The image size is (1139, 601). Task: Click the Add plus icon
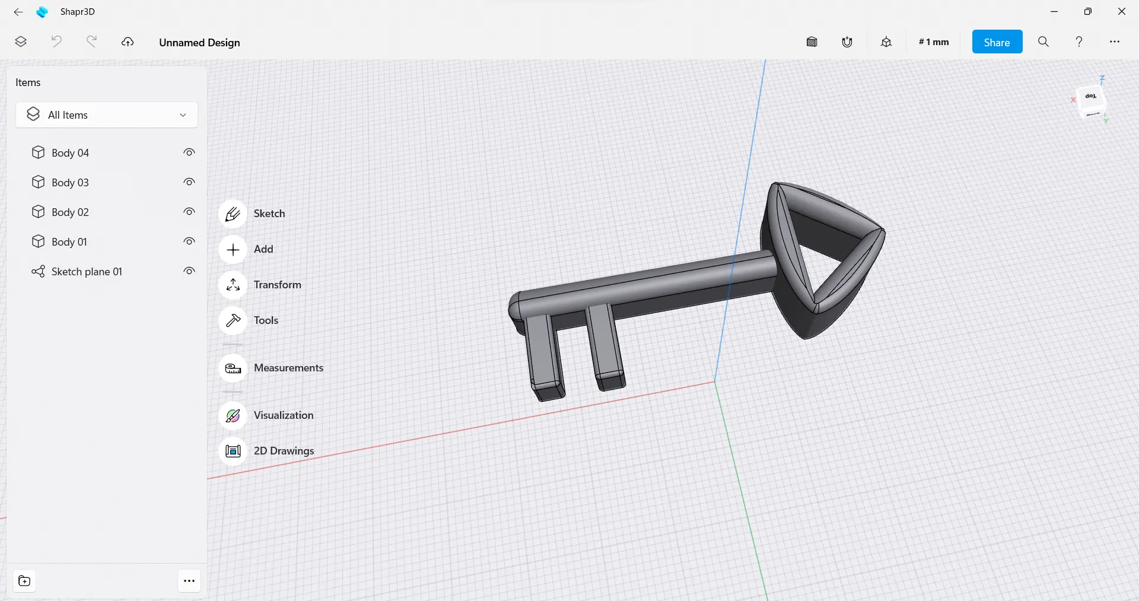tap(233, 249)
